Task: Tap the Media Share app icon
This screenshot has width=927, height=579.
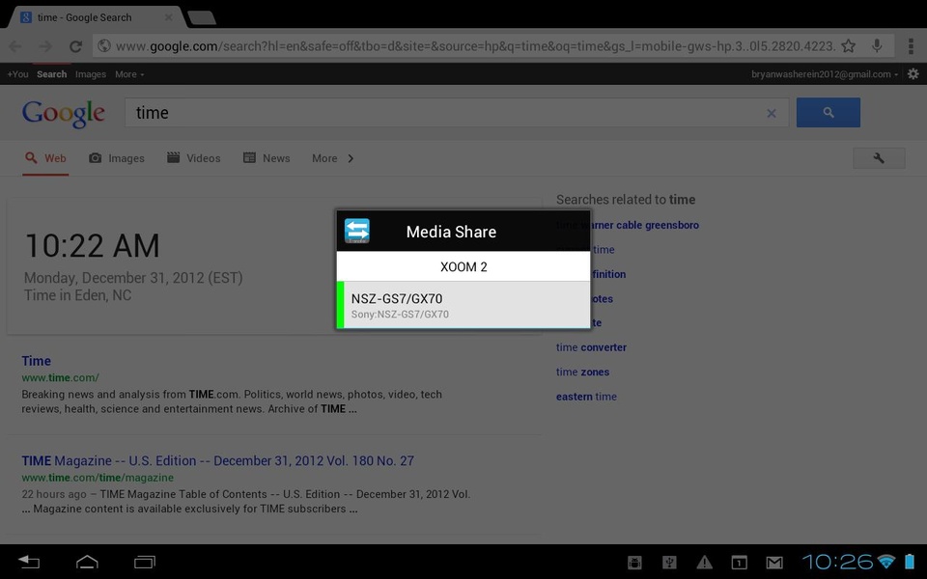Action: (x=357, y=231)
